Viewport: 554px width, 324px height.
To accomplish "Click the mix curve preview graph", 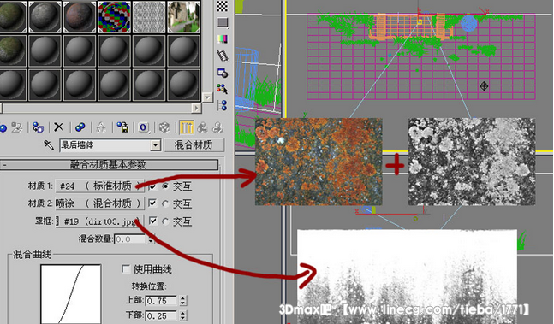I will pos(71,294).
